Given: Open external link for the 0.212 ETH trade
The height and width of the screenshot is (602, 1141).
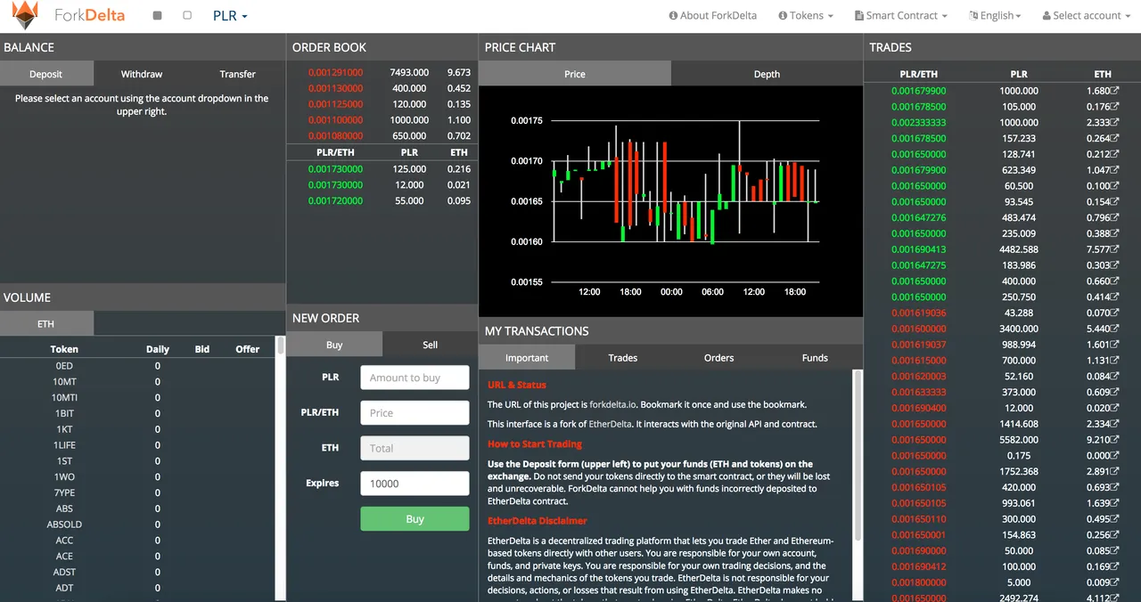Looking at the screenshot, I should [1115, 154].
